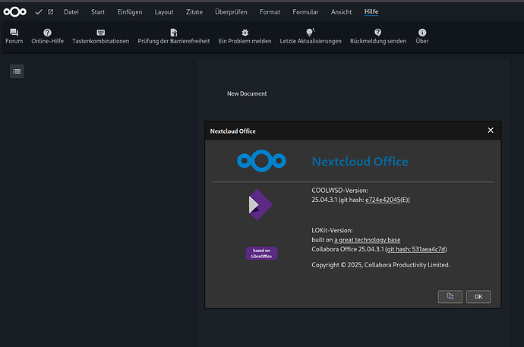Click the checkmark saved-status icon

pyautogui.click(x=39, y=12)
